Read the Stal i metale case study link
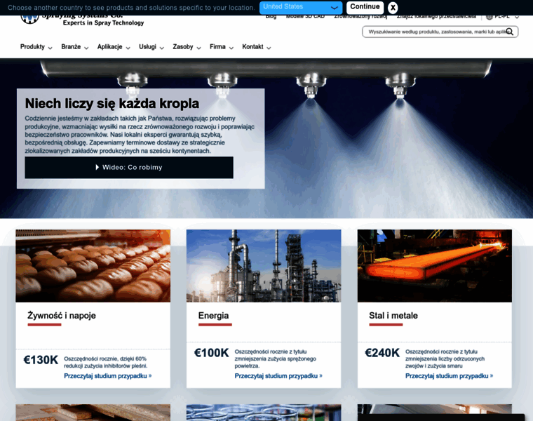The height and width of the screenshot is (421, 533). pyautogui.click(x=449, y=375)
